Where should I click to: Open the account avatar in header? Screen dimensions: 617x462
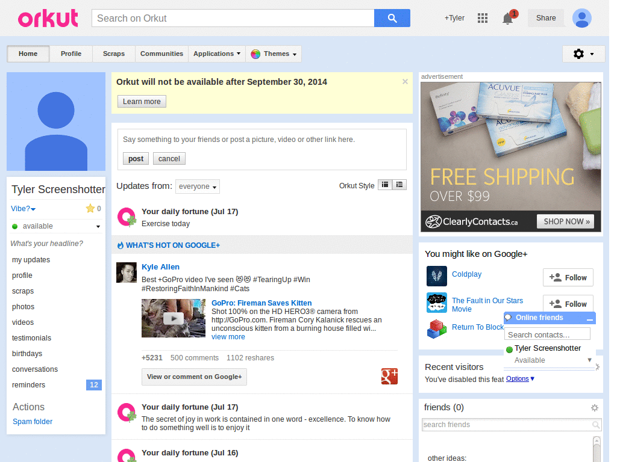coord(581,18)
